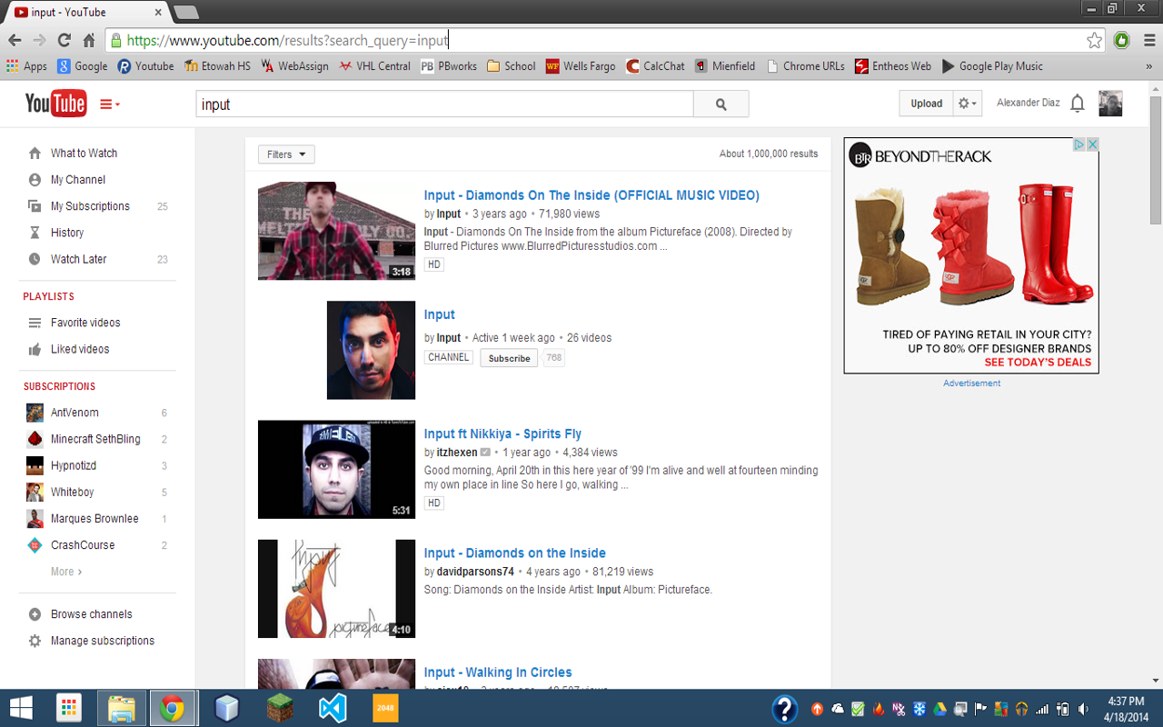Open Visual Studio from taskbar
This screenshot has width=1163, height=727.
click(333, 708)
